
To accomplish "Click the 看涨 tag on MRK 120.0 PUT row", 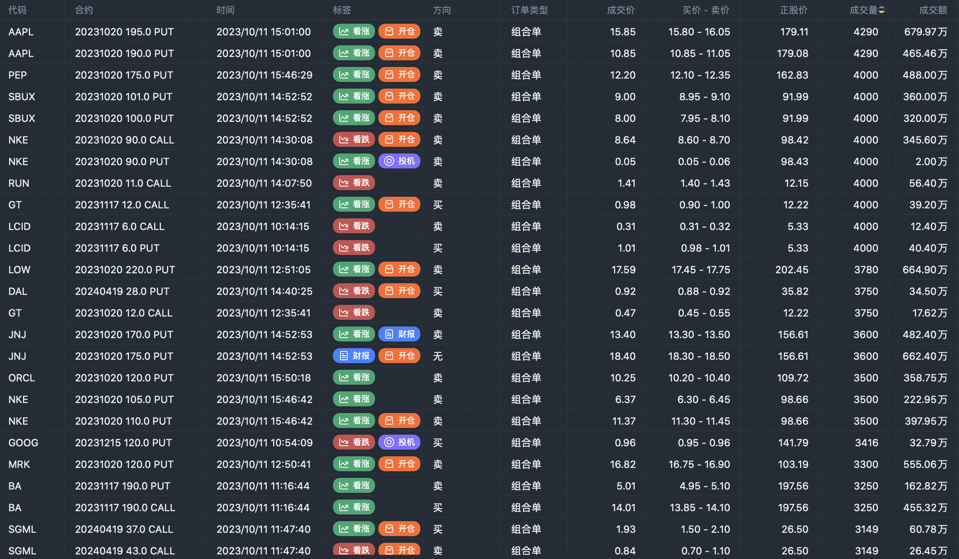I will coord(354,464).
